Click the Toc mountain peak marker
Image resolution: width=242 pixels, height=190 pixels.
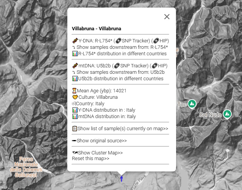pyautogui.click(x=192, y=104)
